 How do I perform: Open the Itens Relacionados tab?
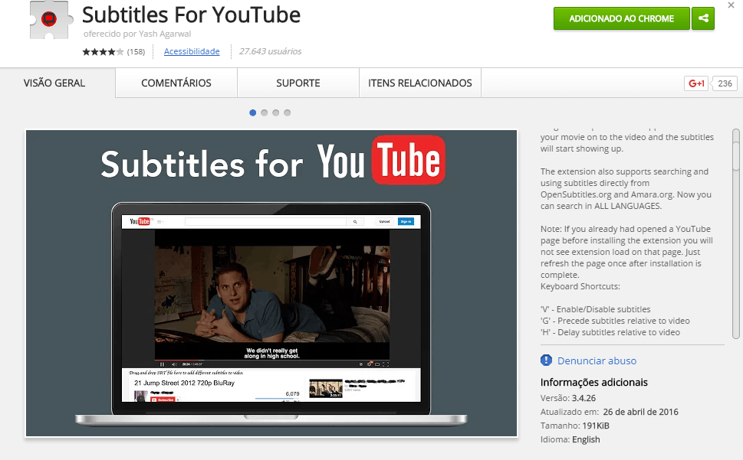pyautogui.click(x=420, y=83)
